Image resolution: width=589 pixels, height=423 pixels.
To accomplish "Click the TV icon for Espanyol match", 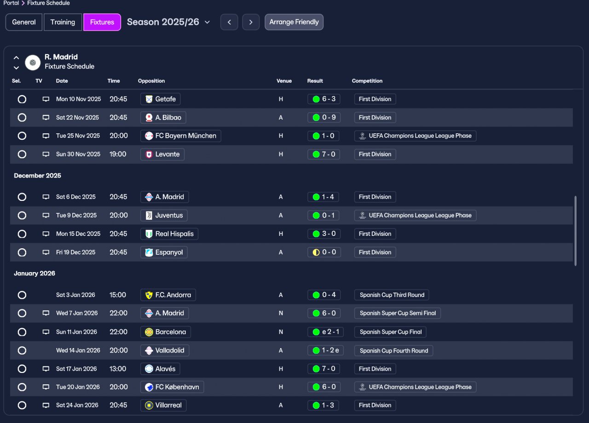I will [x=46, y=252].
